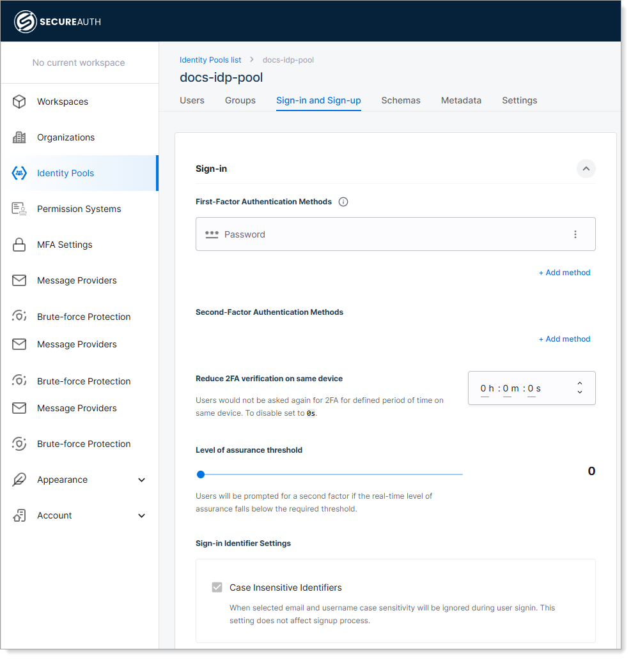Click the Workspaces cube icon
631x659 pixels.
[19, 102]
